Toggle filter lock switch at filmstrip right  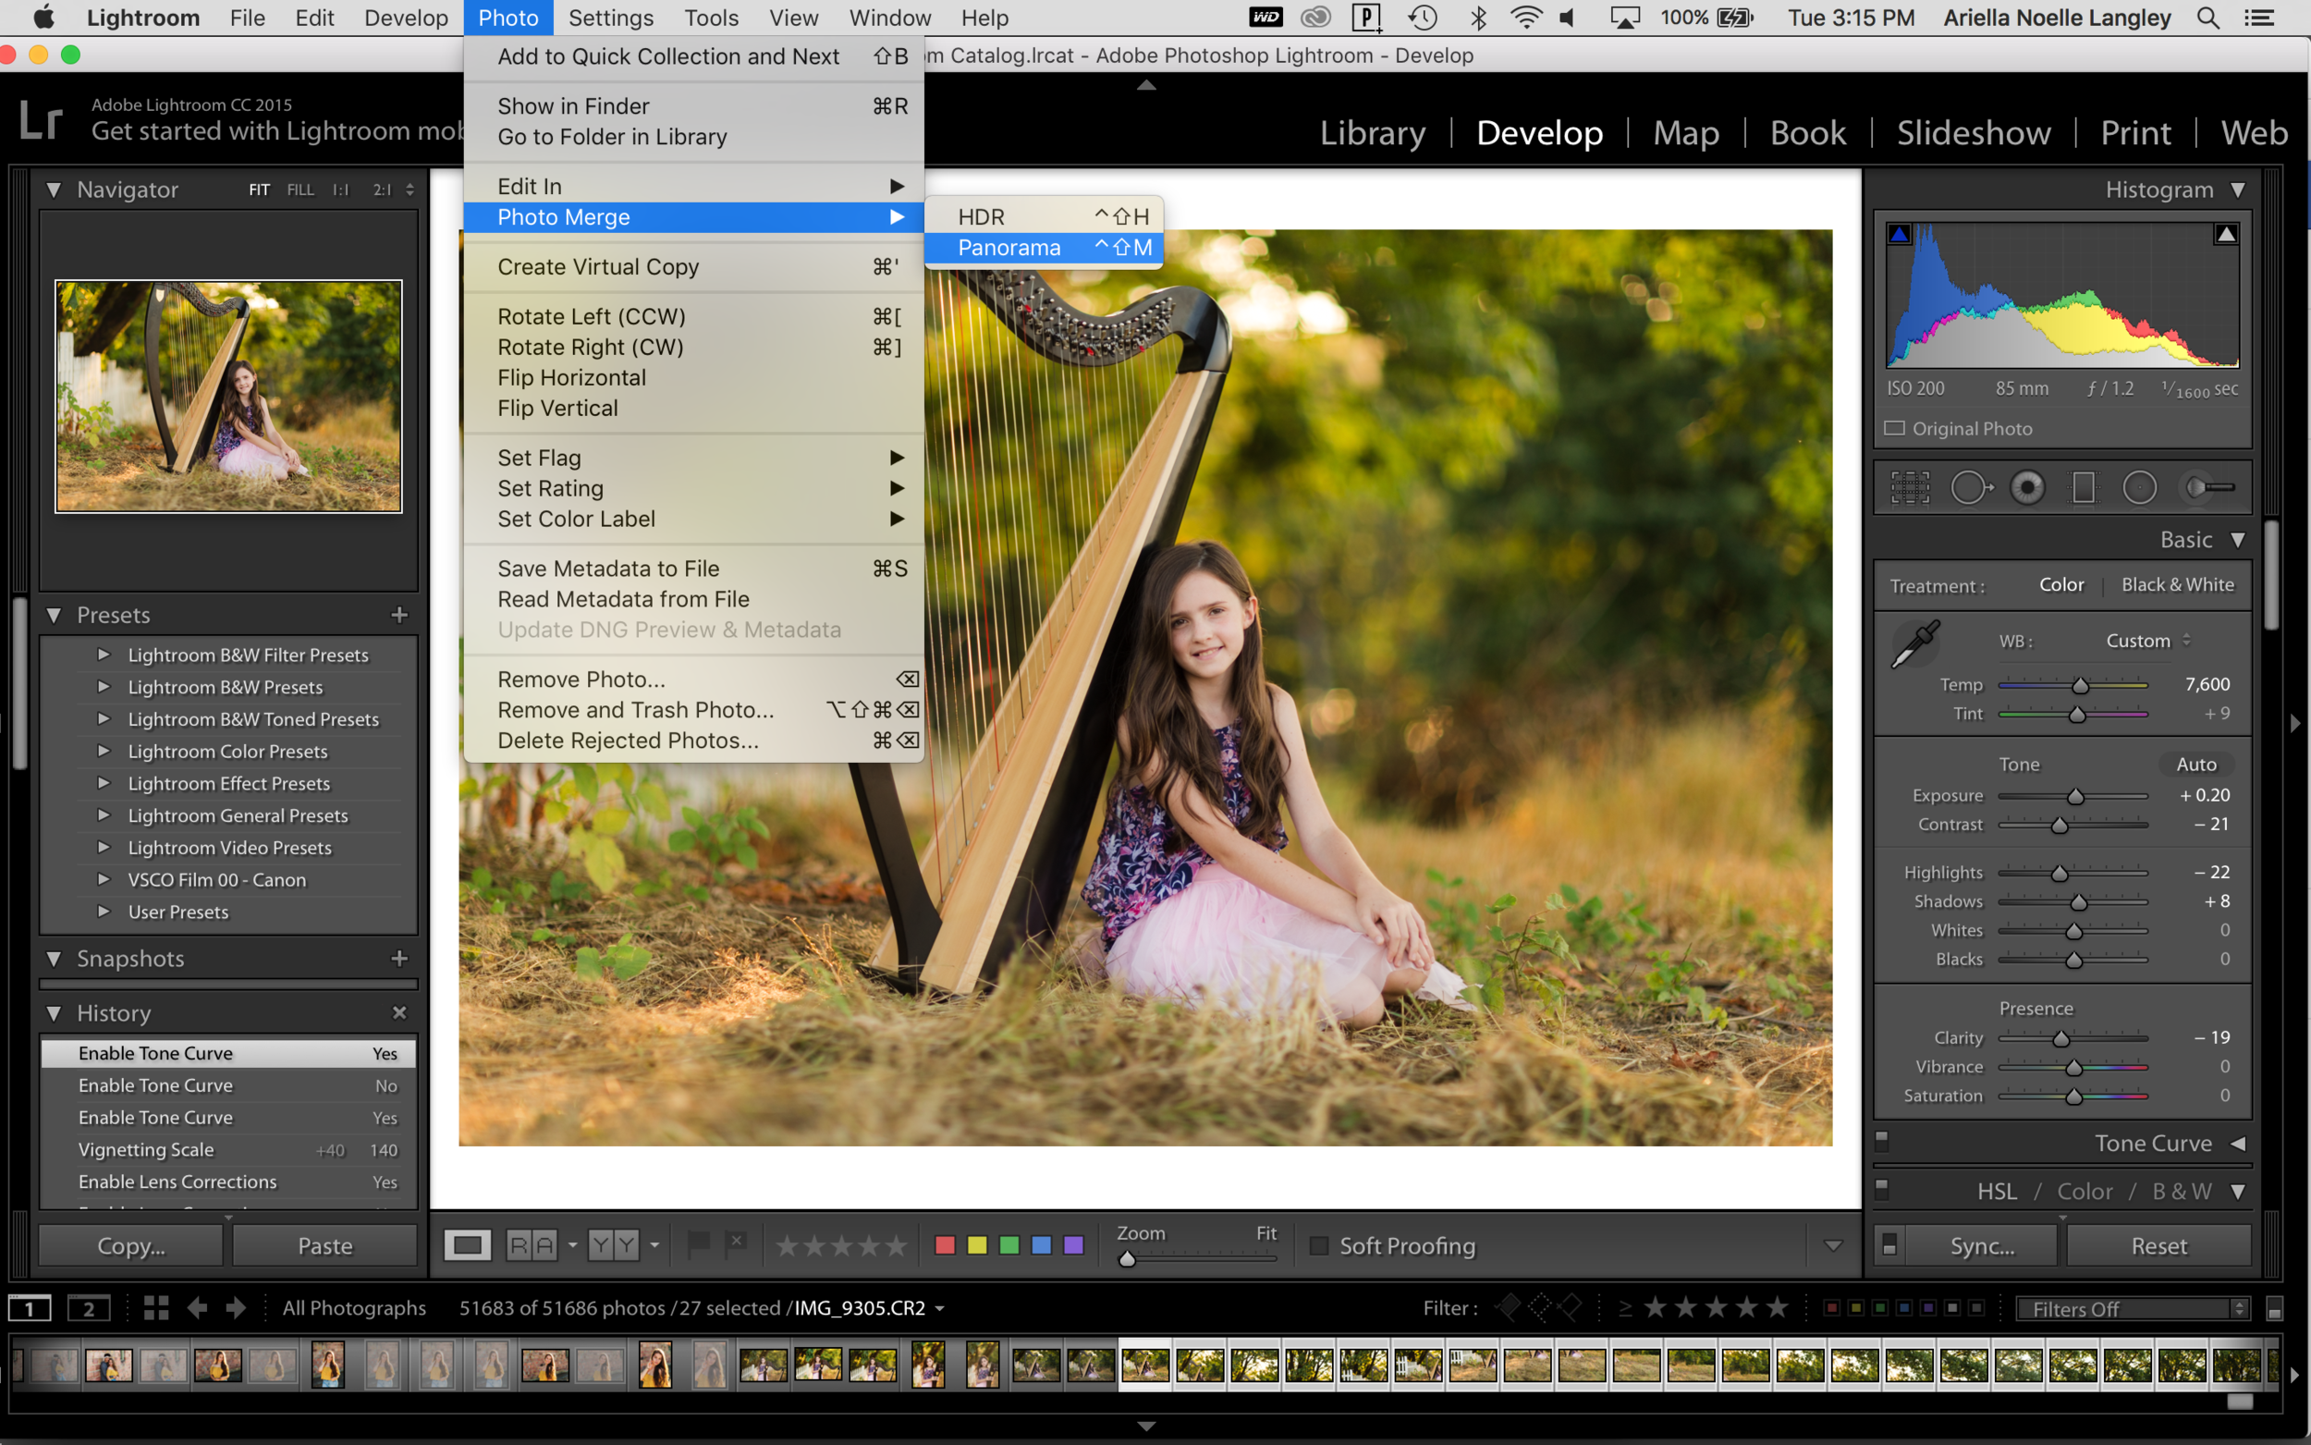coord(2275,1309)
